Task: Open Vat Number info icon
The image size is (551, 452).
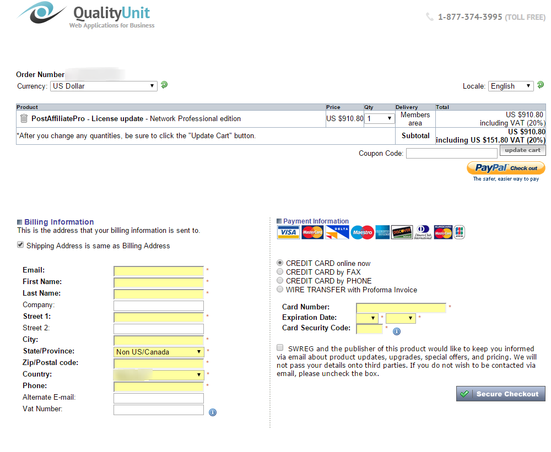Action: point(213,412)
